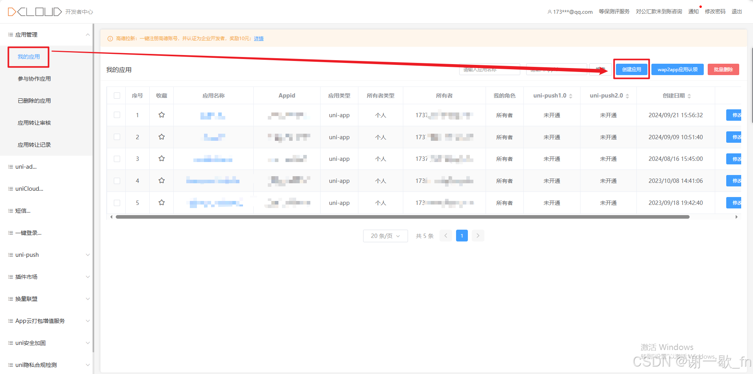753x374 pixels.
Task: Favorite row 5 with the star icon
Action: pos(161,203)
